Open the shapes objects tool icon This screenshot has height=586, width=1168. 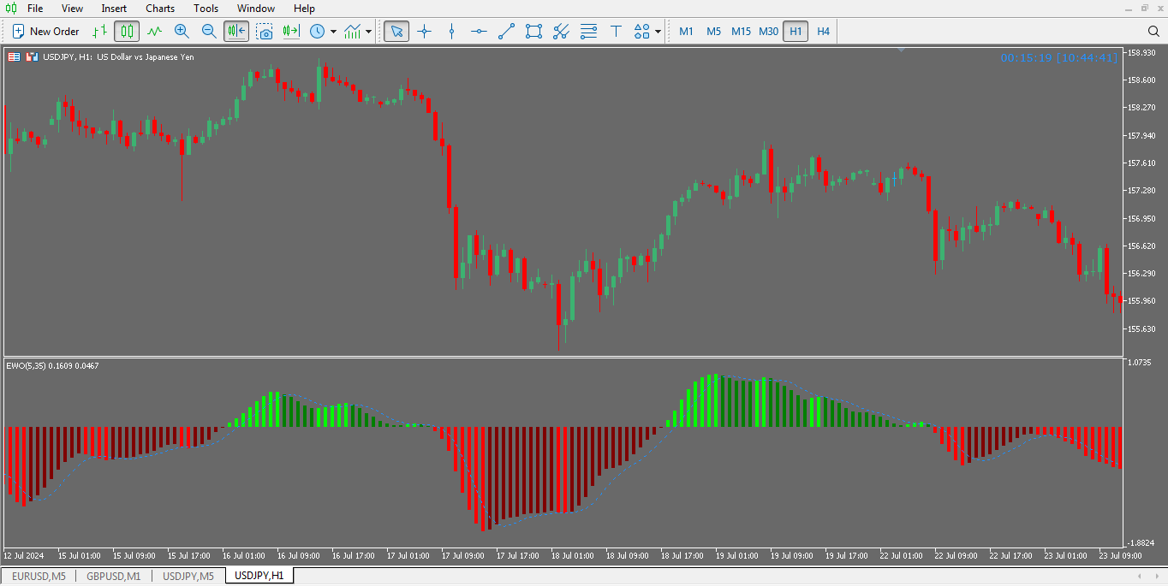pos(642,32)
